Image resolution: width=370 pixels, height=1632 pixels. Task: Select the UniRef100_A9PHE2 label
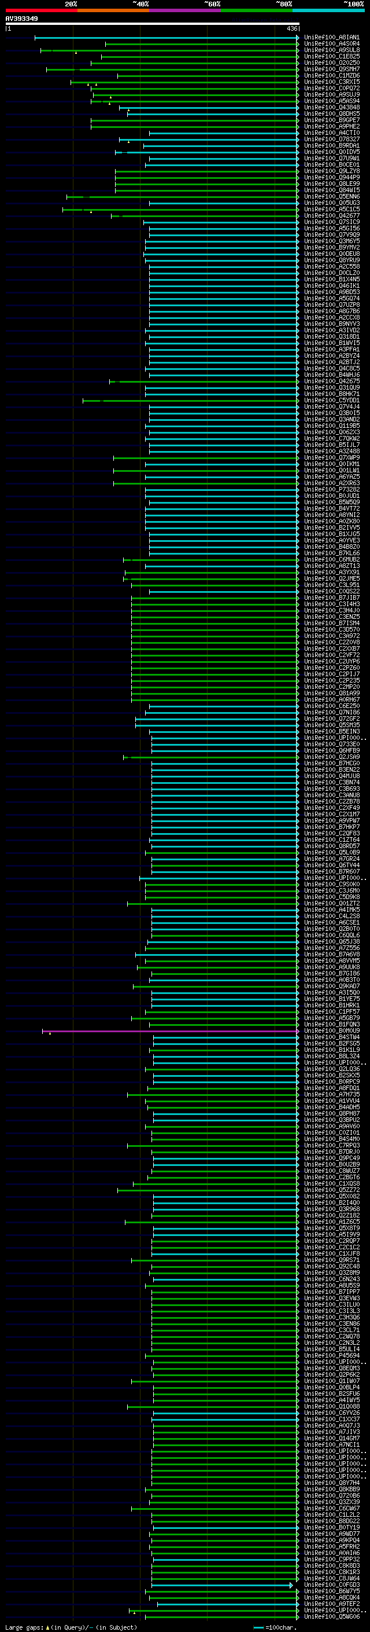click(331, 127)
